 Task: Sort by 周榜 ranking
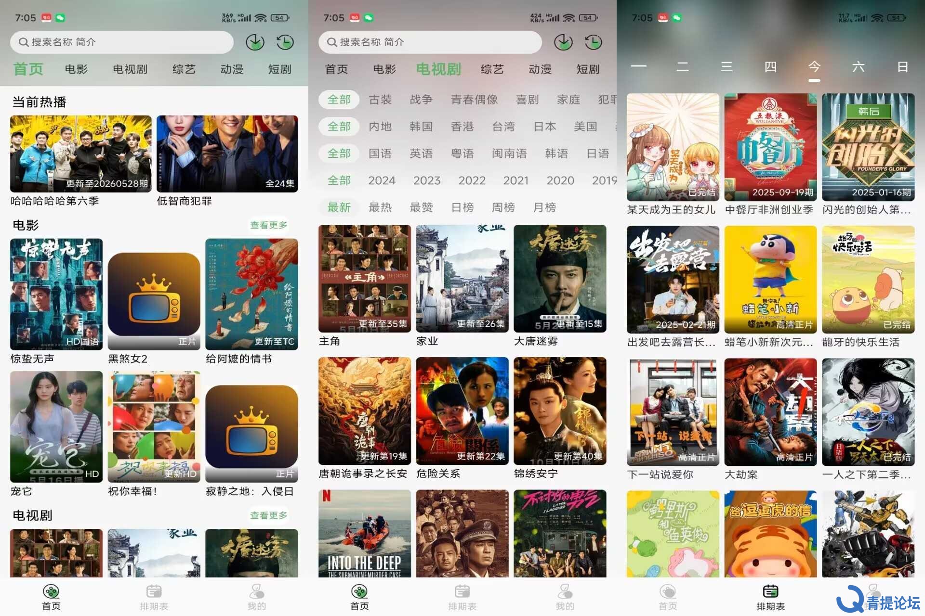(503, 207)
